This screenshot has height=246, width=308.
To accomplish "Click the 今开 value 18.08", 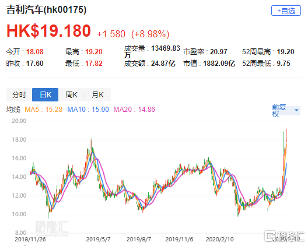I will (x=34, y=52).
